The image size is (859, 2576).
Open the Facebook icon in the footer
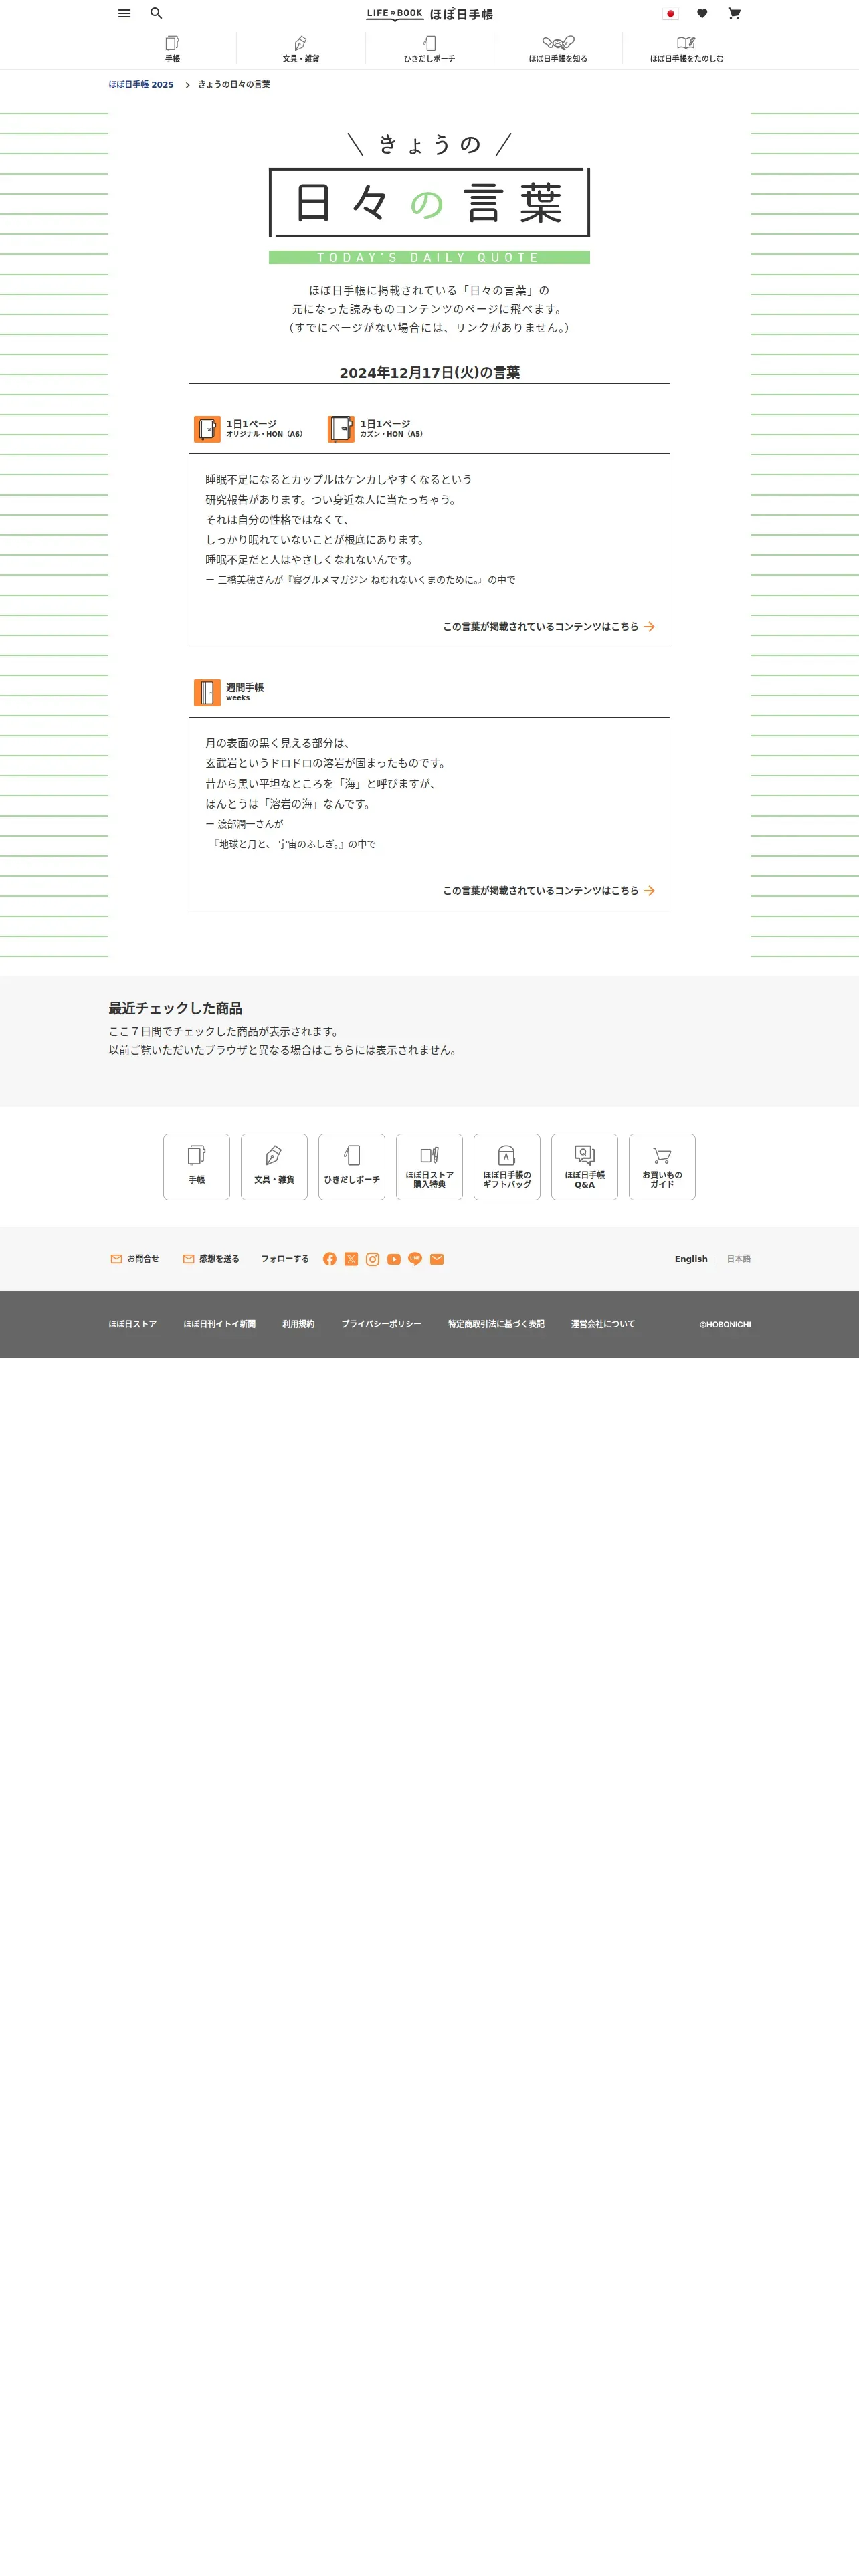click(x=330, y=1259)
